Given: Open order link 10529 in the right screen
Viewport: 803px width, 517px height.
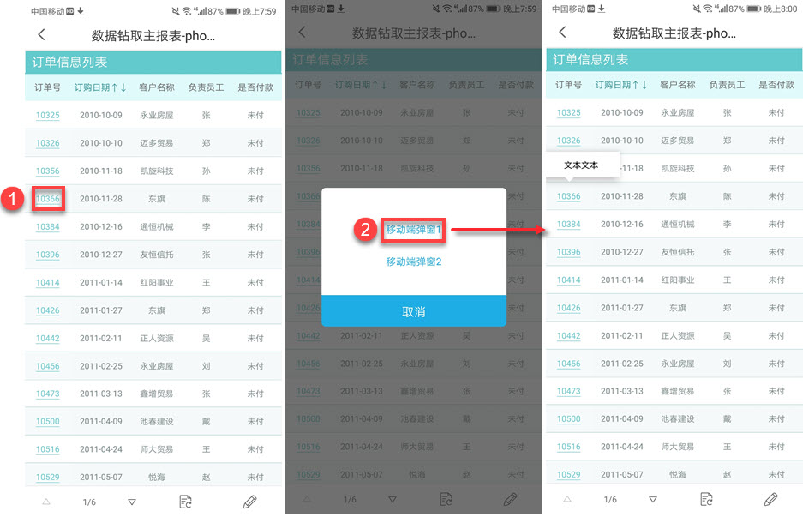Looking at the screenshot, I should coord(568,474).
